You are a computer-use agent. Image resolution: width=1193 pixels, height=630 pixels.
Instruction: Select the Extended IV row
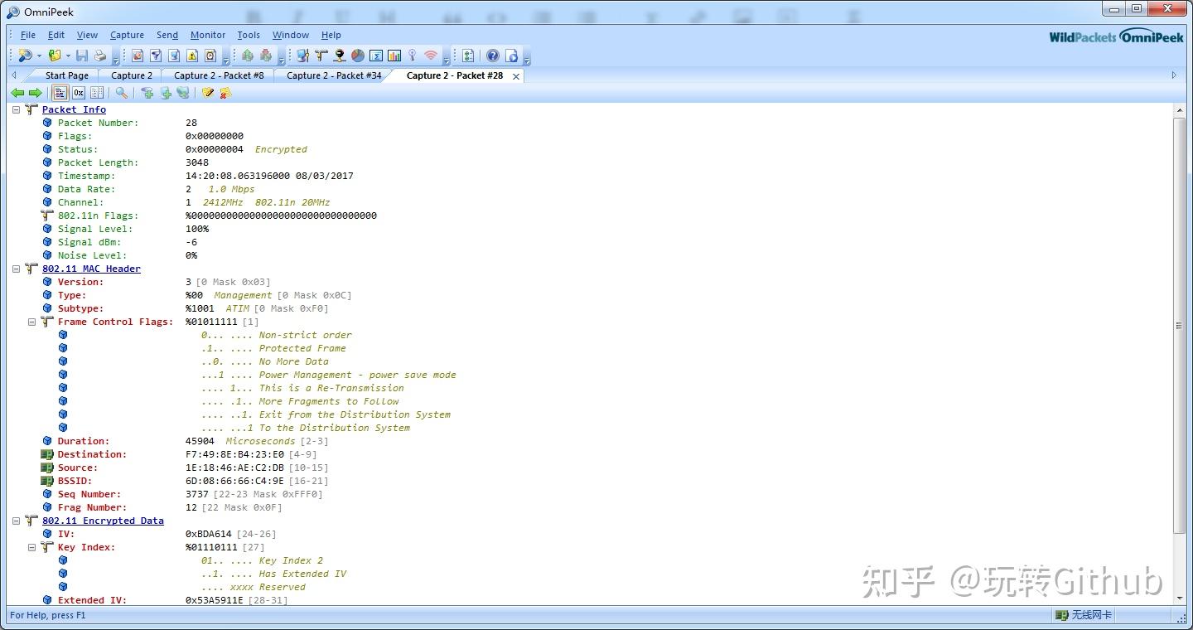point(166,600)
